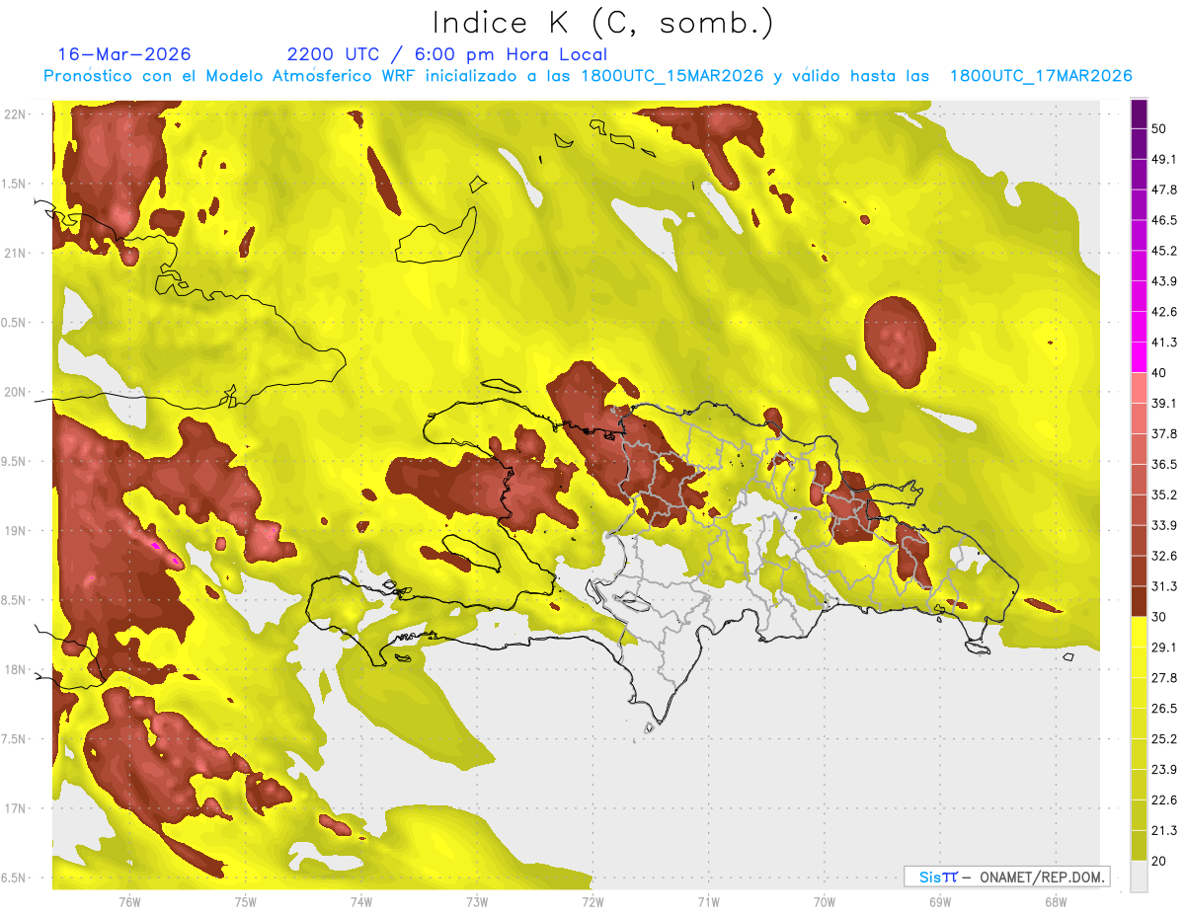Click the '72W' longitude label

point(592,901)
